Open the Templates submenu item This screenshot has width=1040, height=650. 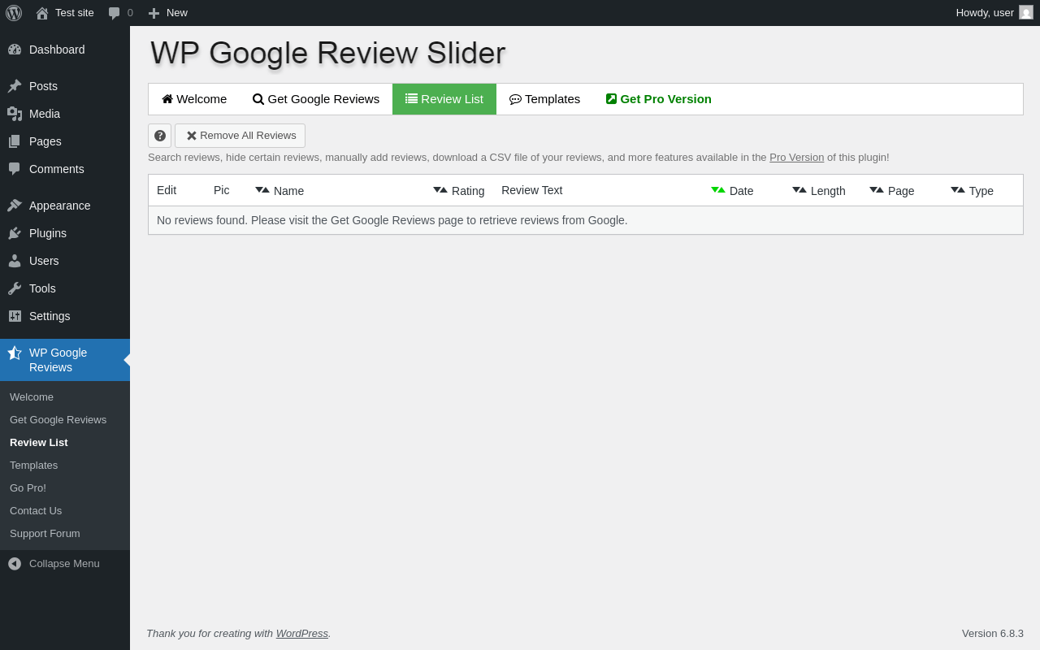(x=33, y=465)
